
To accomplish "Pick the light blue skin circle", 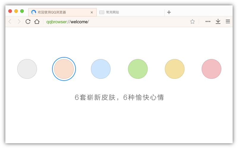I will [x=101, y=69].
